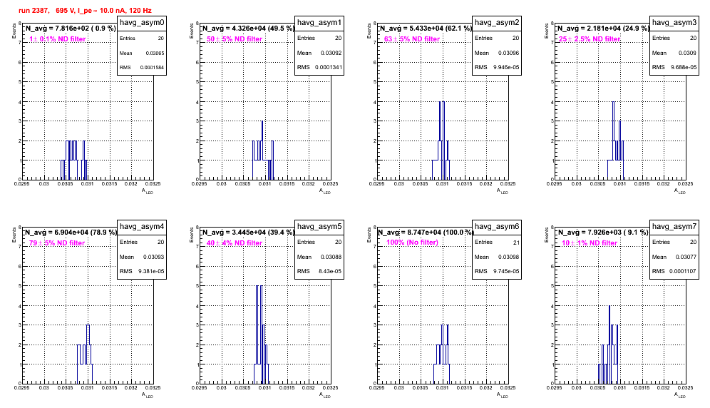Select the 25± 2.5% ND filter label
This screenshot has width=710, height=408.
tap(590, 39)
